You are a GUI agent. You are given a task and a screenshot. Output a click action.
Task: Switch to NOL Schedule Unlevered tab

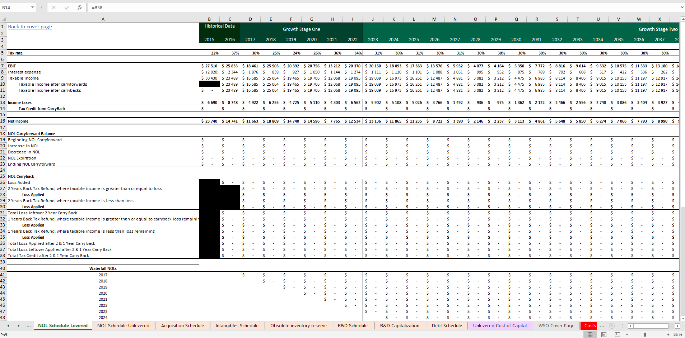pyautogui.click(x=123, y=325)
